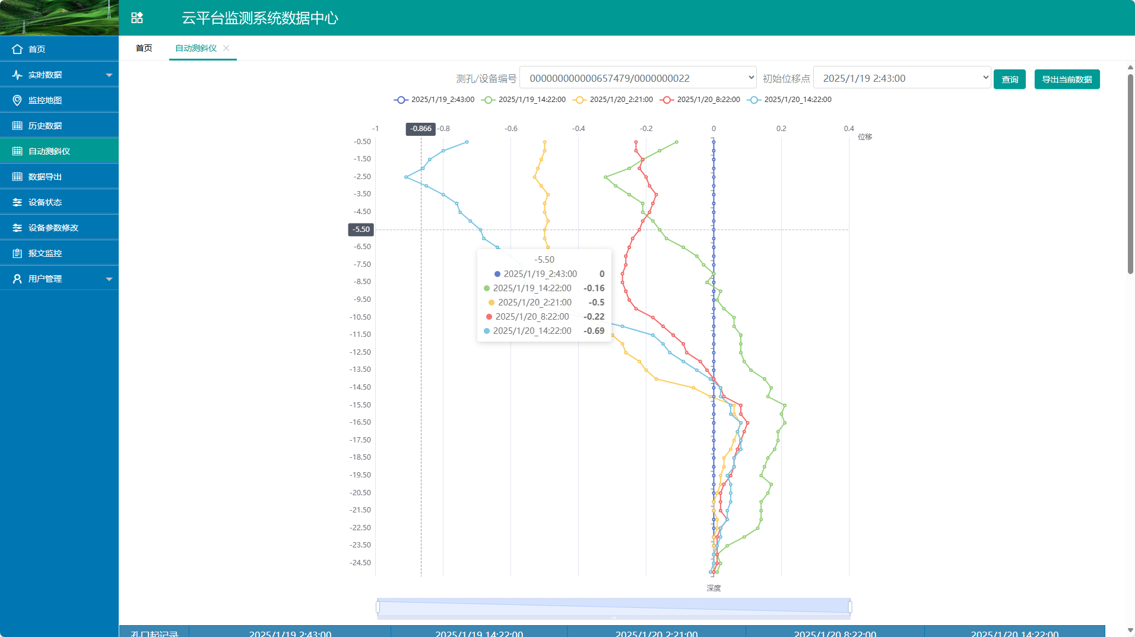Click the historical data table icon
The image size is (1135, 637).
coord(17,126)
